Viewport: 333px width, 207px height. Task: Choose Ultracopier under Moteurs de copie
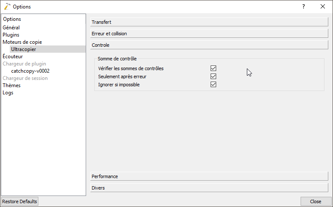pyautogui.click(x=23, y=49)
